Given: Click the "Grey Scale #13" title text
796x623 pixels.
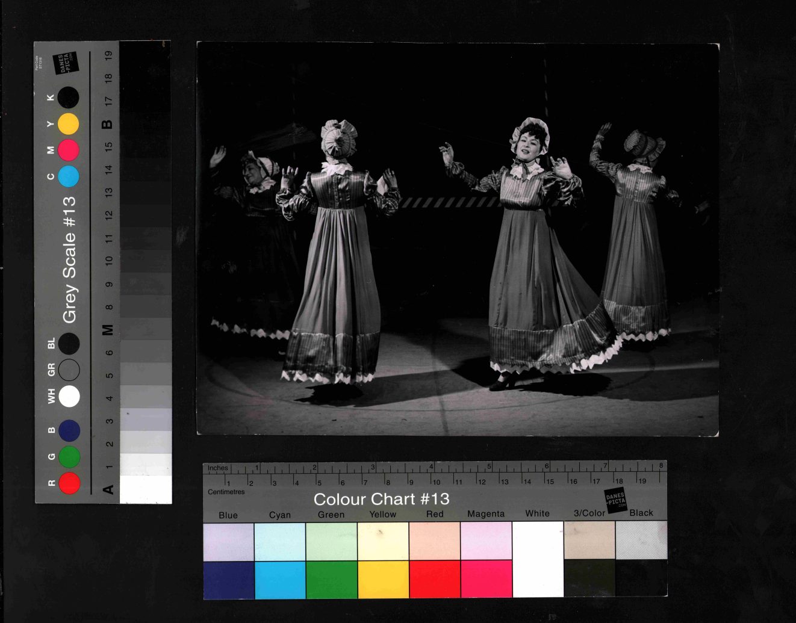Looking at the screenshot, I should coord(70,259).
